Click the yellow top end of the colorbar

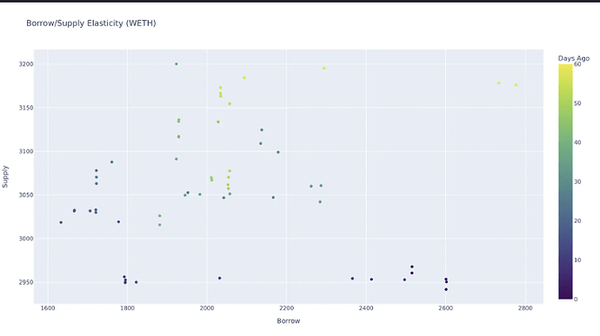(x=565, y=68)
